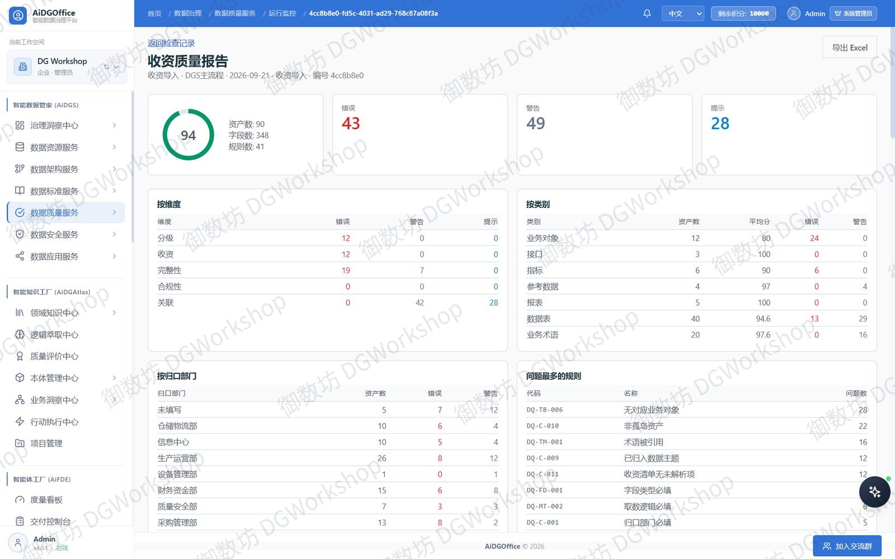The height and width of the screenshot is (559, 895).
Task: Click rule code DQ-TB-006
Action: pyautogui.click(x=544, y=410)
